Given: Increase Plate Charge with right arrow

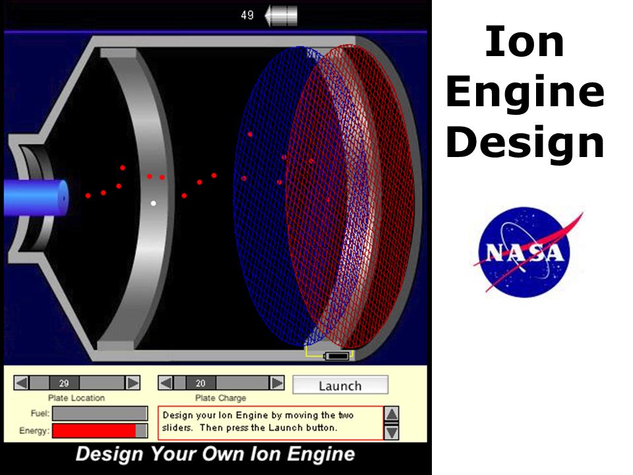Looking at the screenshot, I should pos(277,383).
